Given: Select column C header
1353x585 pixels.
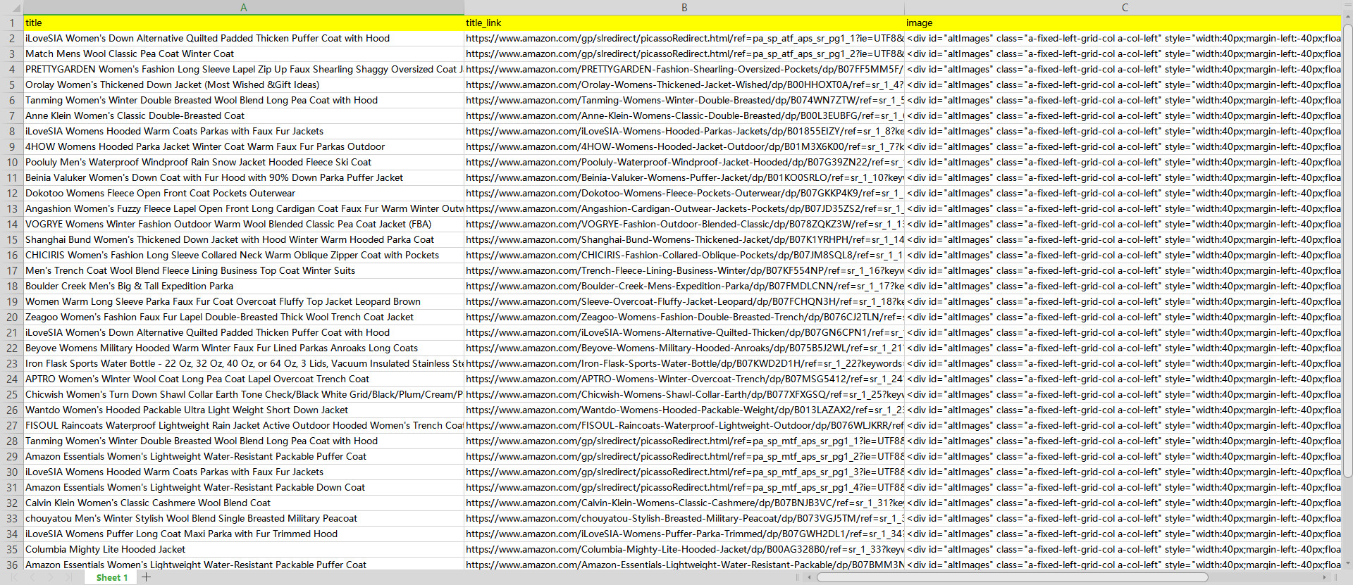Looking at the screenshot, I should [x=1125, y=7].
